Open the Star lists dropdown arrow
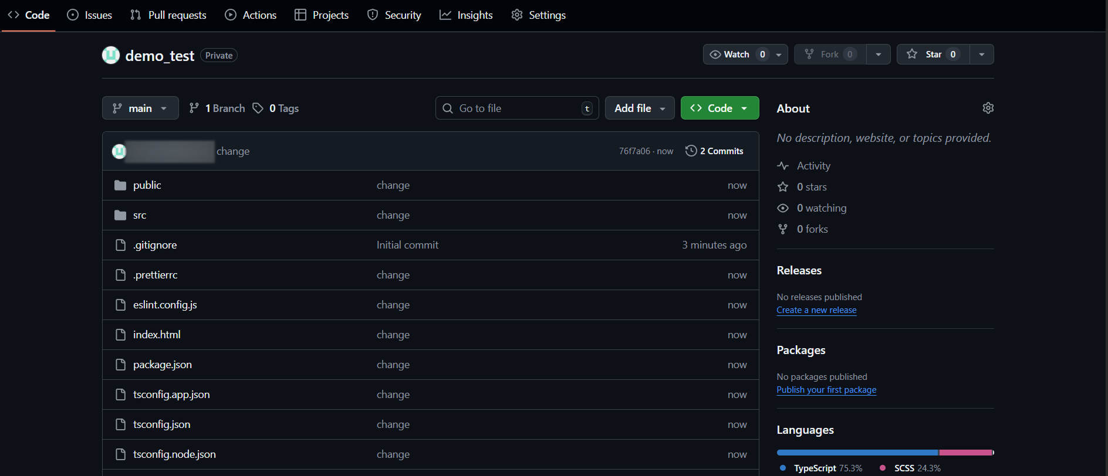 coord(981,55)
